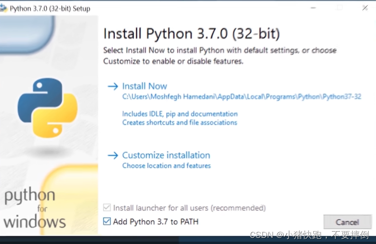Click the install path ending Python37-32
This screenshot has height=244, width=376.
(x=242, y=96)
